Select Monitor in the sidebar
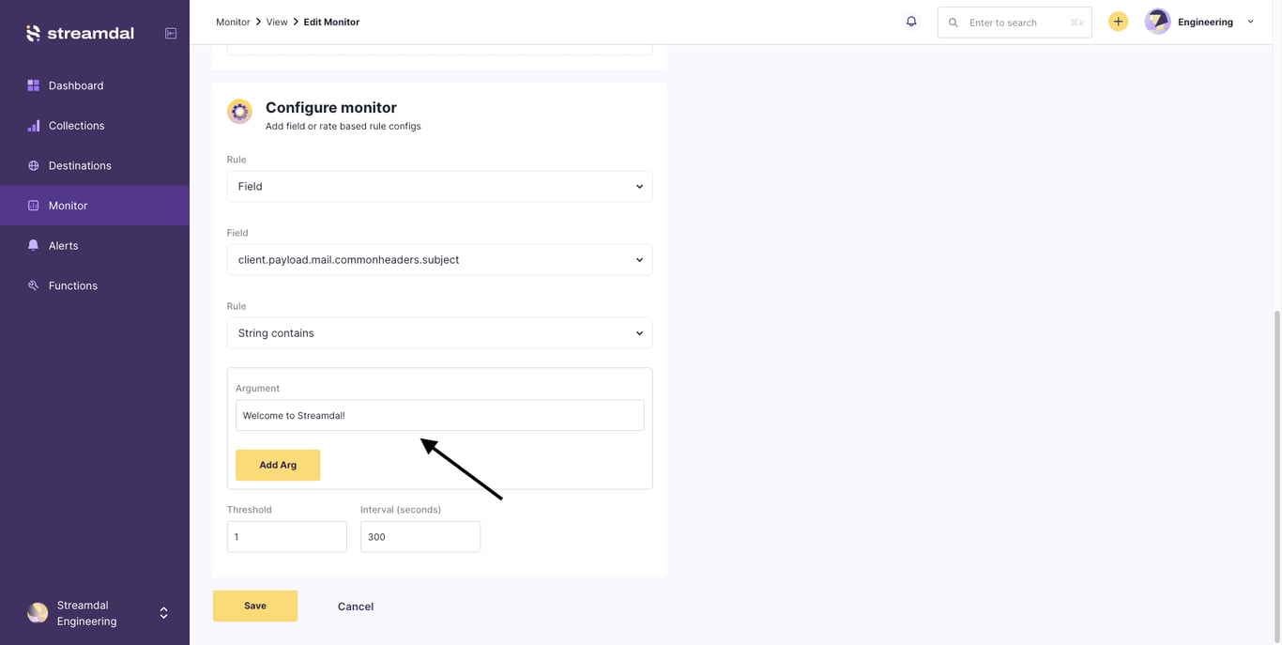This screenshot has height=645, width=1282. 68,206
